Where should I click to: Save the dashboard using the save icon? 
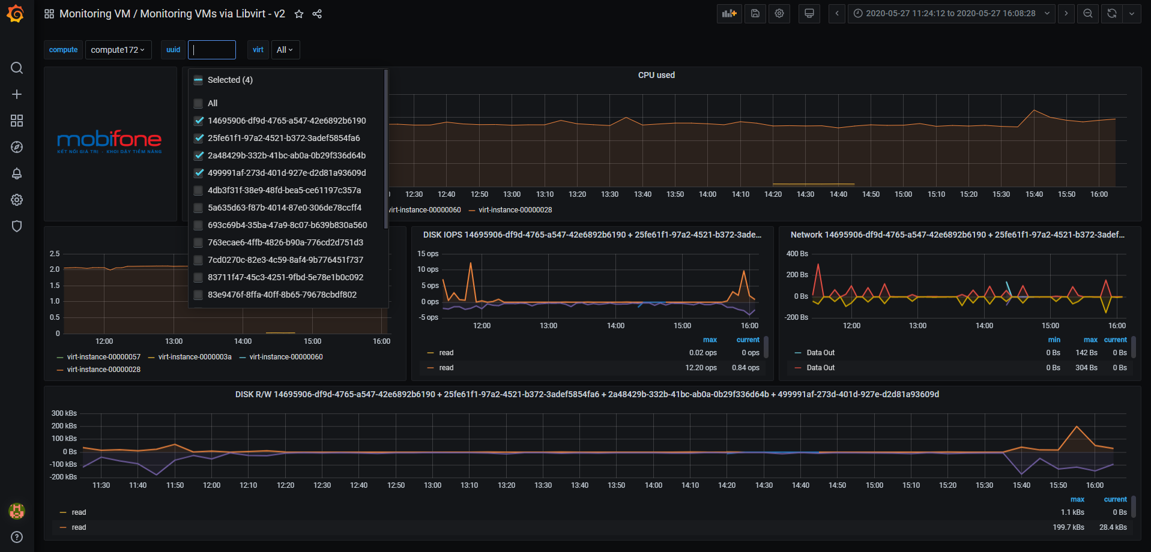755,14
